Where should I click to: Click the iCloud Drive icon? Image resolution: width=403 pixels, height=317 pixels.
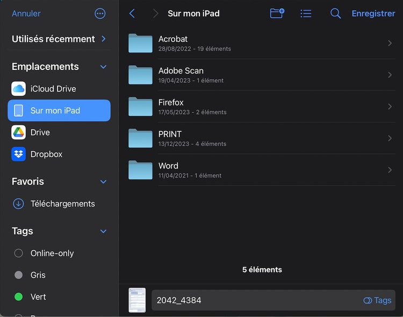pyautogui.click(x=18, y=89)
